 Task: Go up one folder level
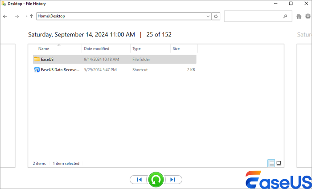pos(32,16)
